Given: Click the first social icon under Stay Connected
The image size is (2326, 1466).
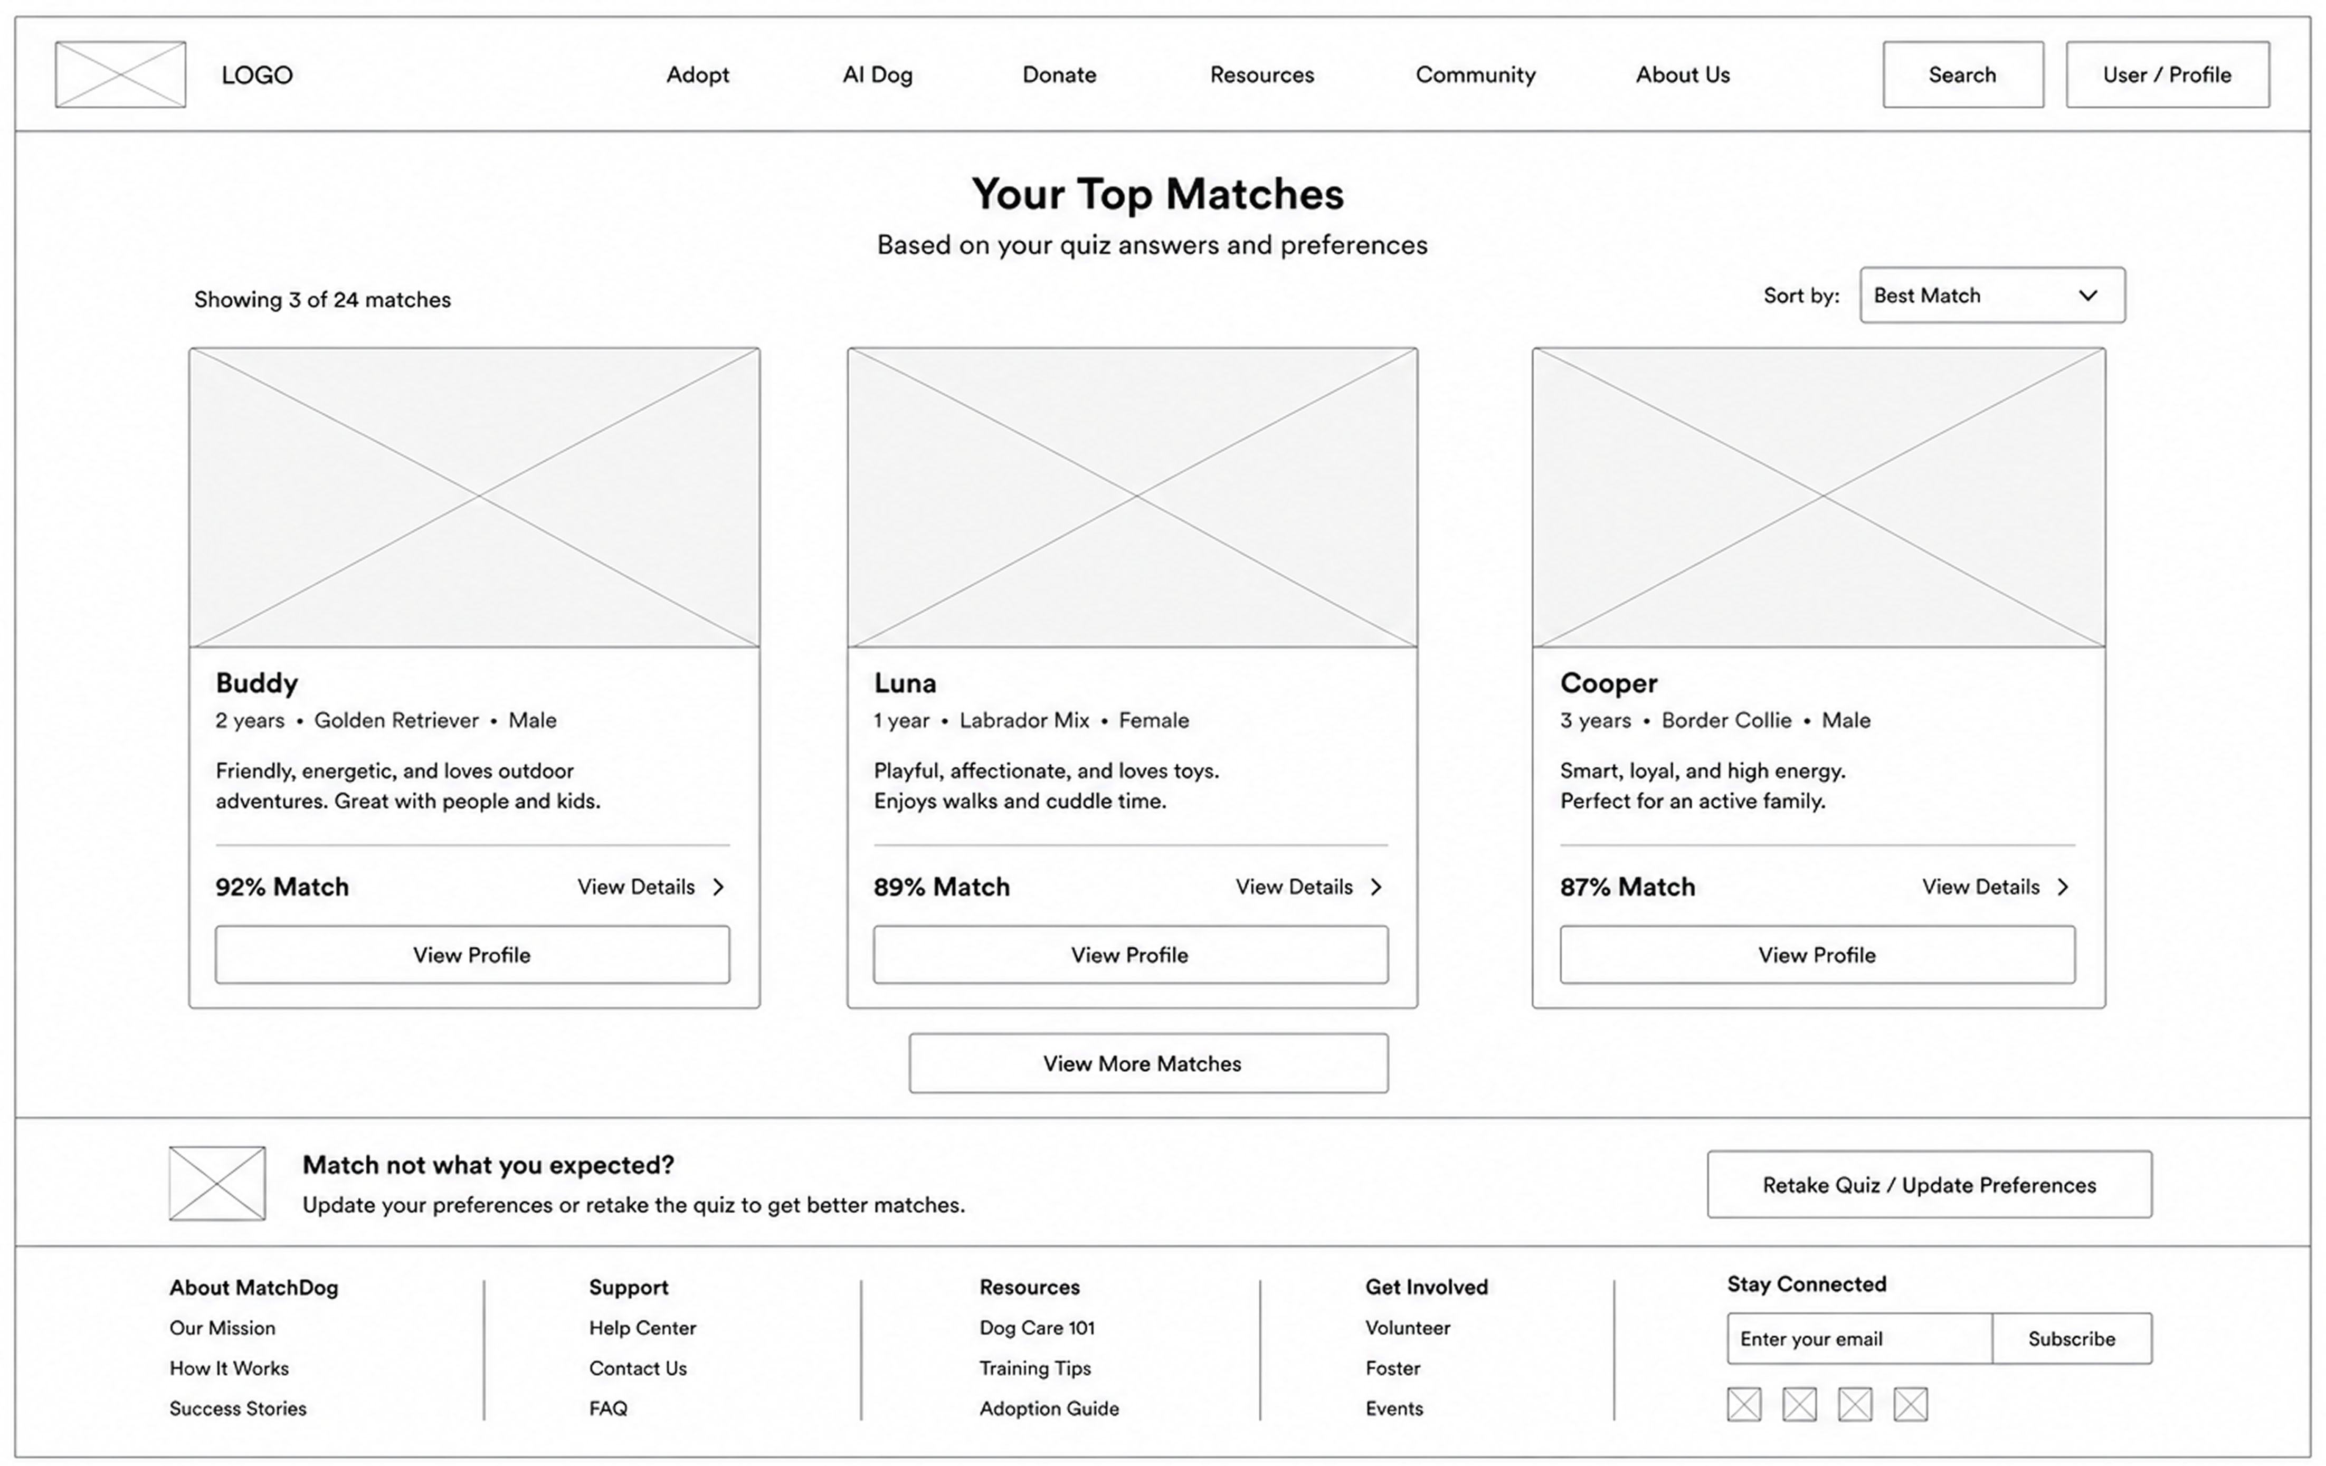Looking at the screenshot, I should tap(1744, 1404).
